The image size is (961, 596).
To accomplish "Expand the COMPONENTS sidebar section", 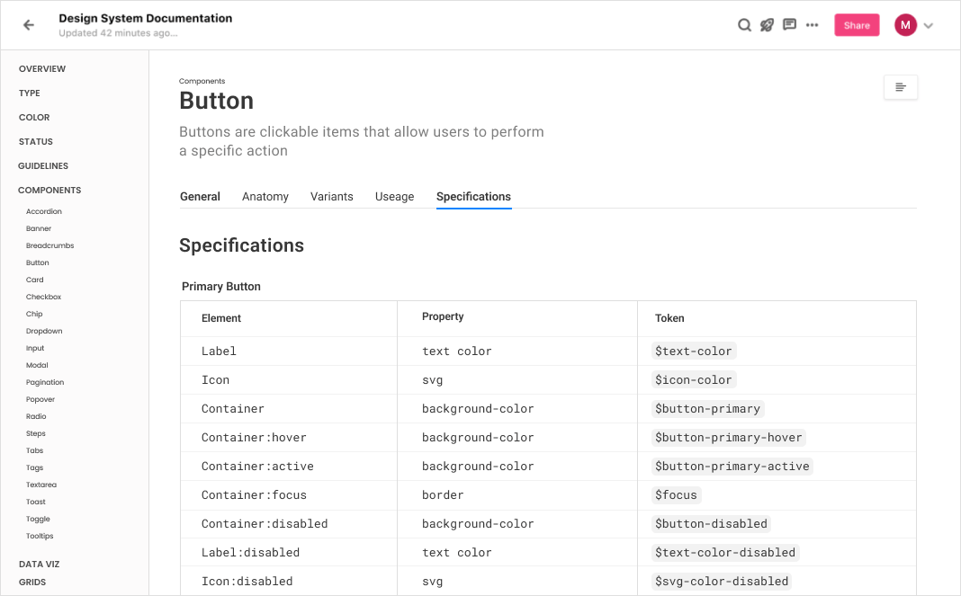I will tap(49, 191).
